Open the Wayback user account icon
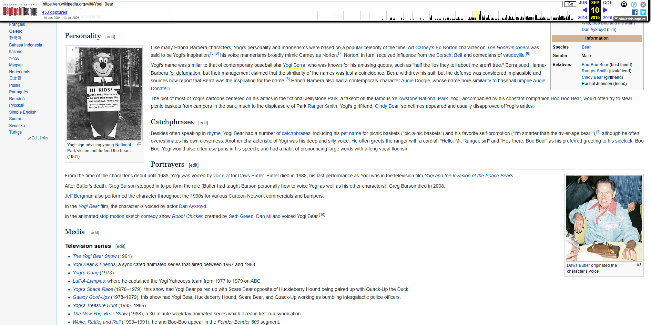 [624, 4]
